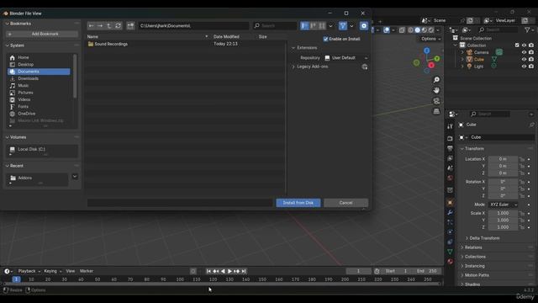
Task: Go to next folder in file browser
Action: tap(100, 26)
